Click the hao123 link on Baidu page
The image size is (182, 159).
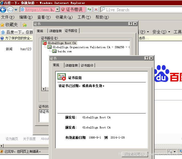coord(26,49)
